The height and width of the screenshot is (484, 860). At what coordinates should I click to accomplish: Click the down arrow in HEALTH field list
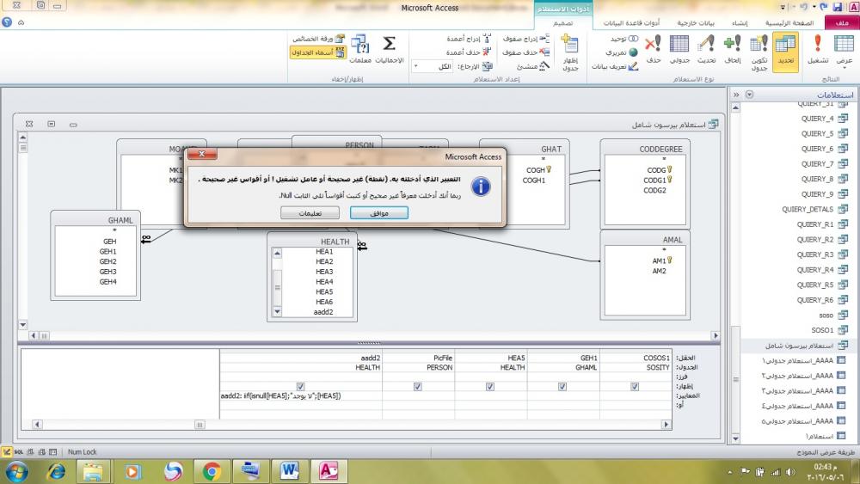(277, 311)
